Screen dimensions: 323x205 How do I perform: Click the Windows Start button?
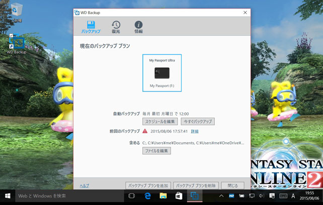8,196
